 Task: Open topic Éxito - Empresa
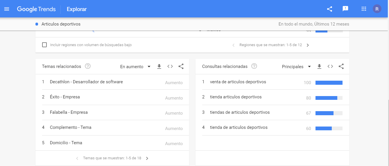[x=65, y=97]
